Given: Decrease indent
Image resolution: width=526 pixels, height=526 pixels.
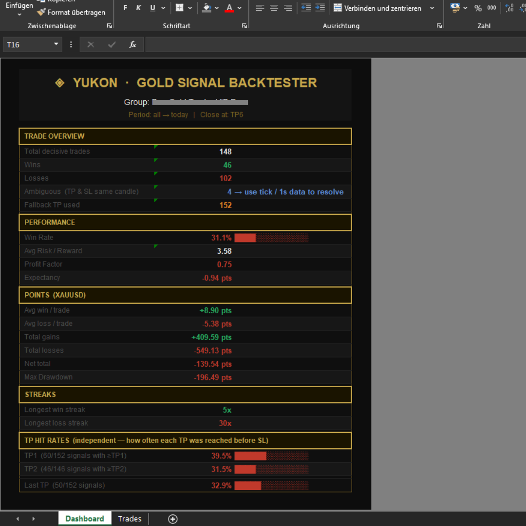Looking at the screenshot, I should [x=306, y=8].
